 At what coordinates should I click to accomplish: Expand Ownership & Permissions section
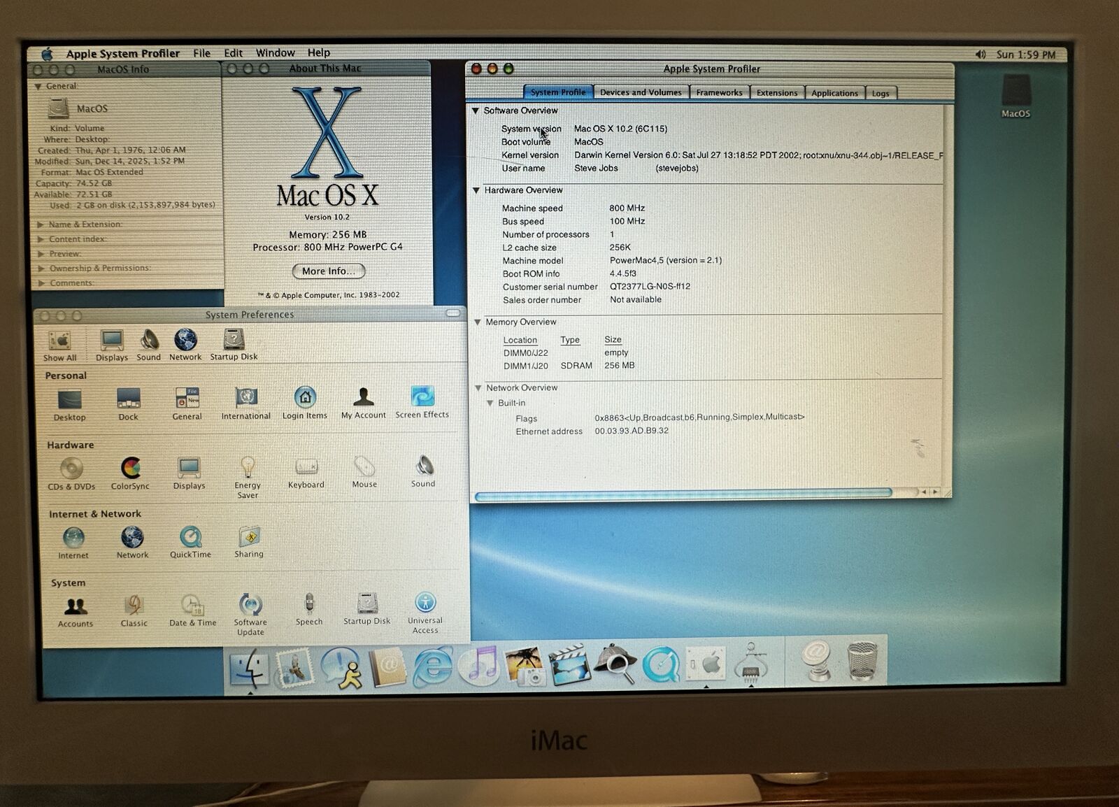pyautogui.click(x=41, y=269)
